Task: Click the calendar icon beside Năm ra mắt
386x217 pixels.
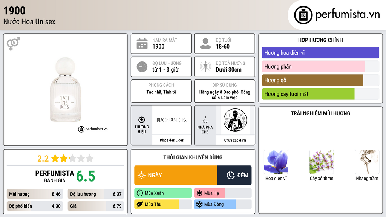Action: (142, 44)
